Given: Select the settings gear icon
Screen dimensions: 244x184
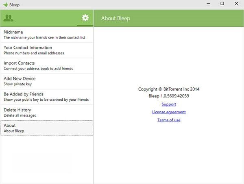Looking at the screenshot, I should [85, 18].
